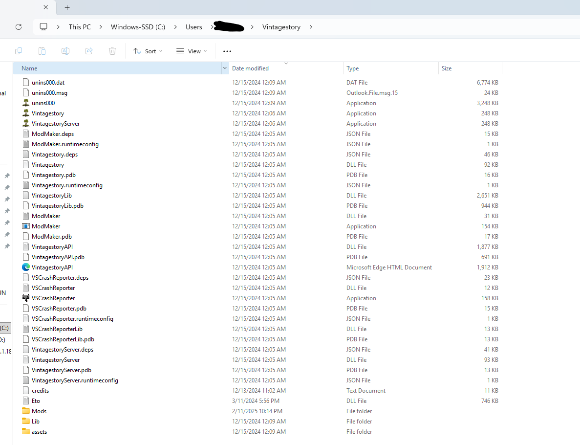The width and height of the screenshot is (580, 445).
Task: Click the Rename icon in toolbar
Action: pos(65,51)
